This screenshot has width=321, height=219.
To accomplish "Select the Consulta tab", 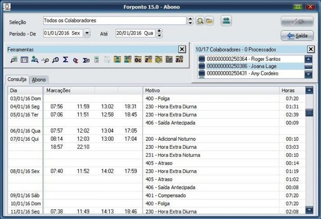I will coord(17,79).
